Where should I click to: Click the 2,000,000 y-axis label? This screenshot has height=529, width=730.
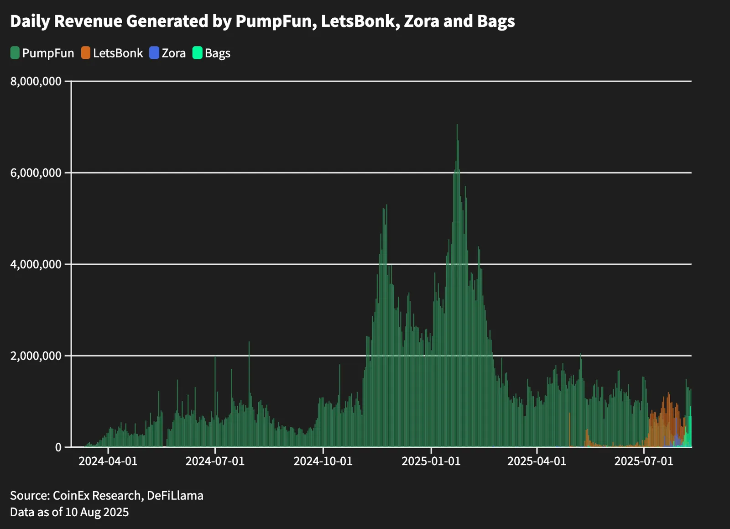[x=36, y=356]
